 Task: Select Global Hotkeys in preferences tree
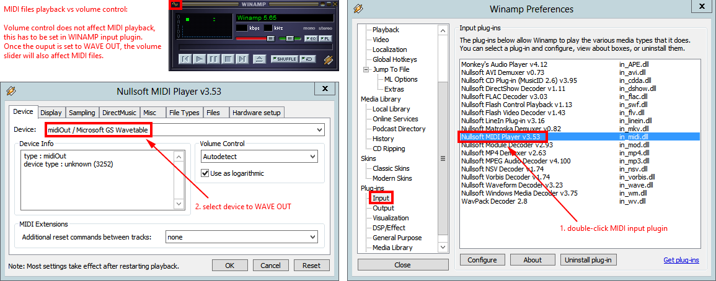coord(394,59)
